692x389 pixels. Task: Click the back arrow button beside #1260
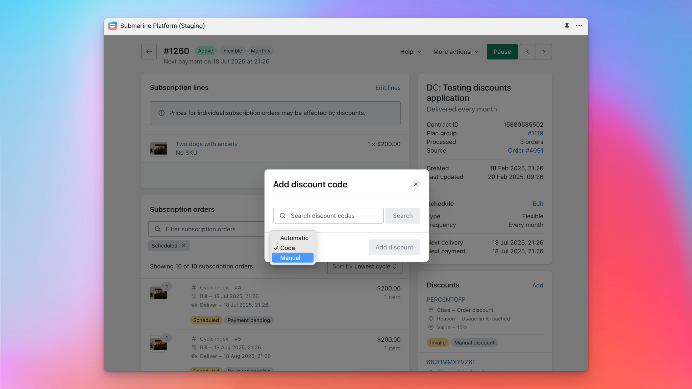(149, 52)
